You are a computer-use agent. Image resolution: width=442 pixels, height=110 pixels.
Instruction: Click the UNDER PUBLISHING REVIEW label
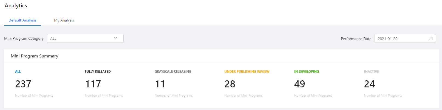pyautogui.click(x=247, y=72)
